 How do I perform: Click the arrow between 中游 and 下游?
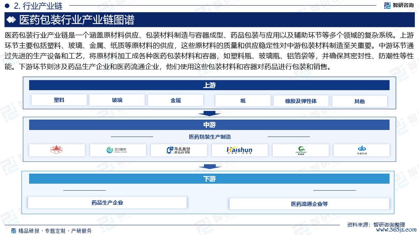pyautogui.click(x=209, y=167)
